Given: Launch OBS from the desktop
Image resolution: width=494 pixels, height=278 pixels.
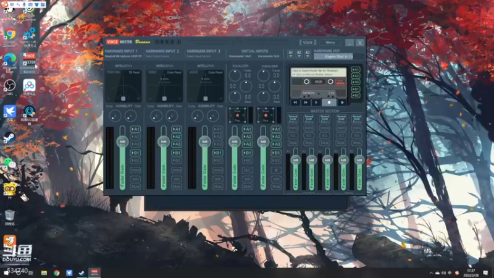Looking at the screenshot, I should pyautogui.click(x=10, y=87).
